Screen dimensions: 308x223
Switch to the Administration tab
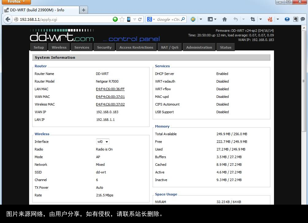tap(199, 47)
